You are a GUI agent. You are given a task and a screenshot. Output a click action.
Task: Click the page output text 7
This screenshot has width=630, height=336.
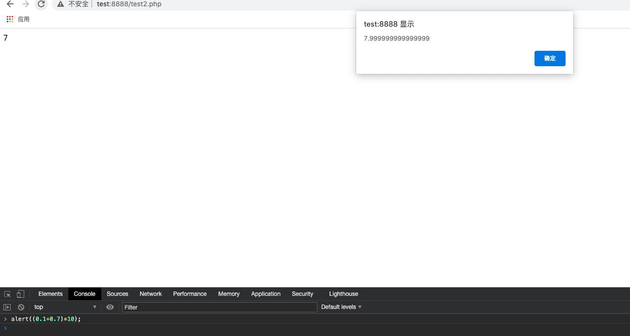point(5,38)
